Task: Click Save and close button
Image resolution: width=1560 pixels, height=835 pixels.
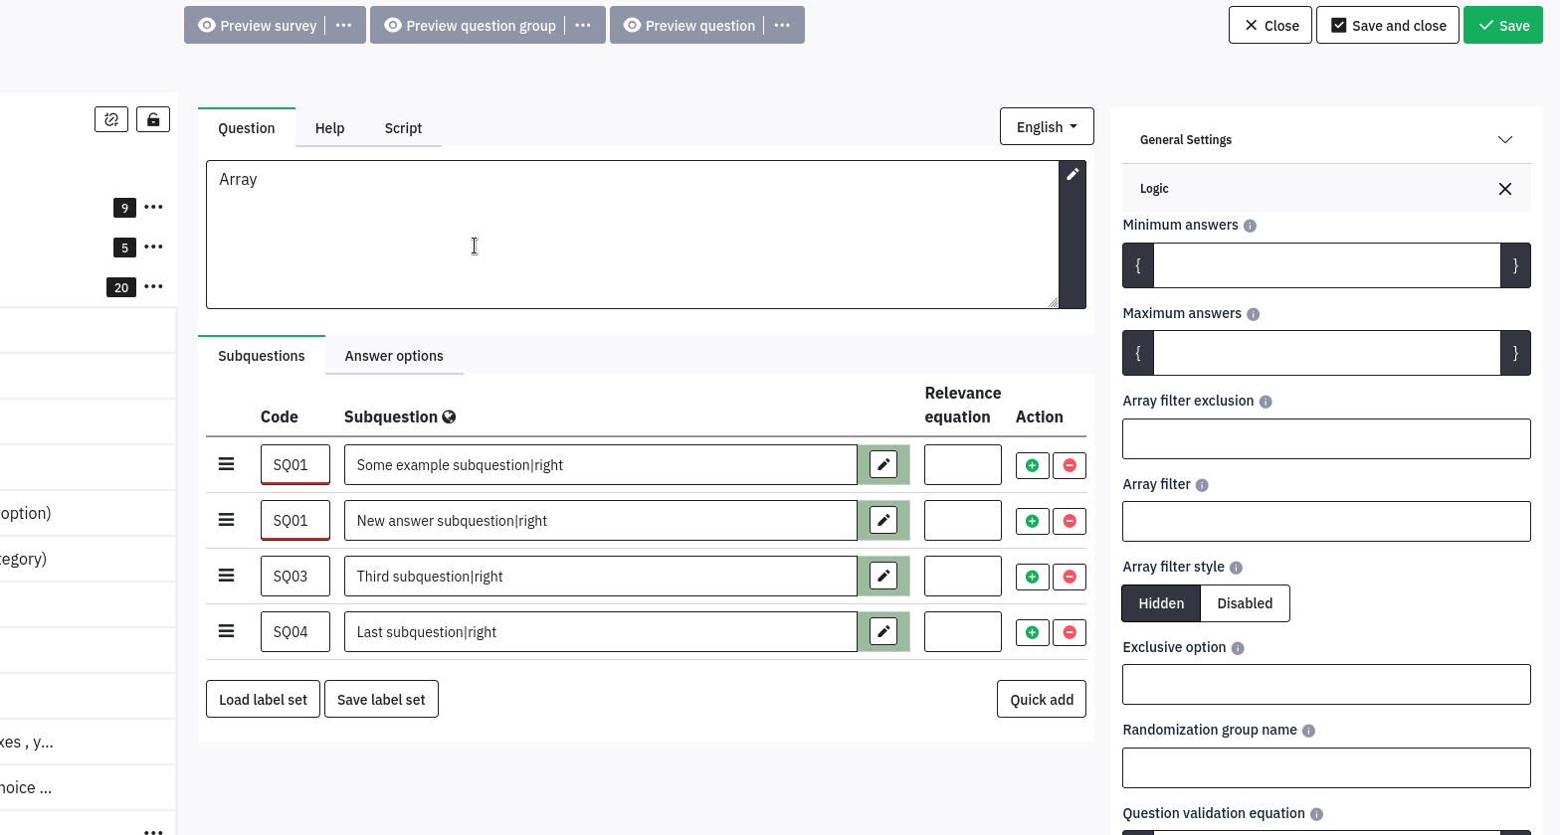Action: [x=1387, y=26]
